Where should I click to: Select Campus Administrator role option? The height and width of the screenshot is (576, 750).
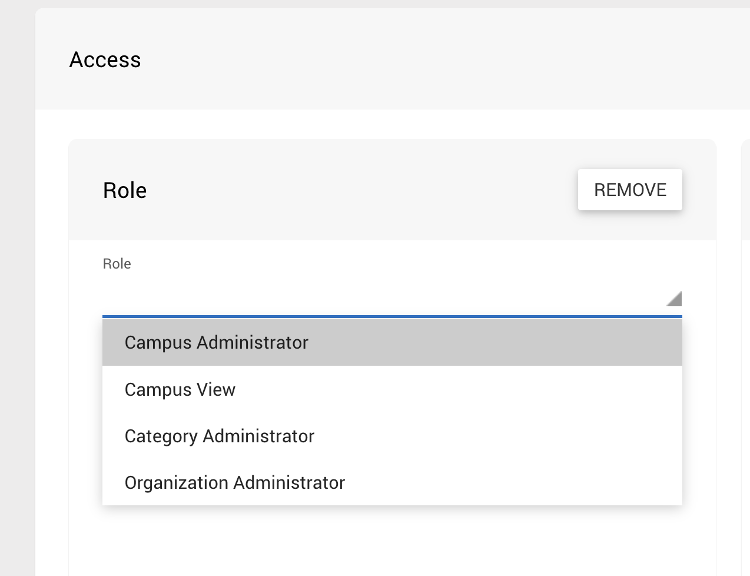coord(392,342)
